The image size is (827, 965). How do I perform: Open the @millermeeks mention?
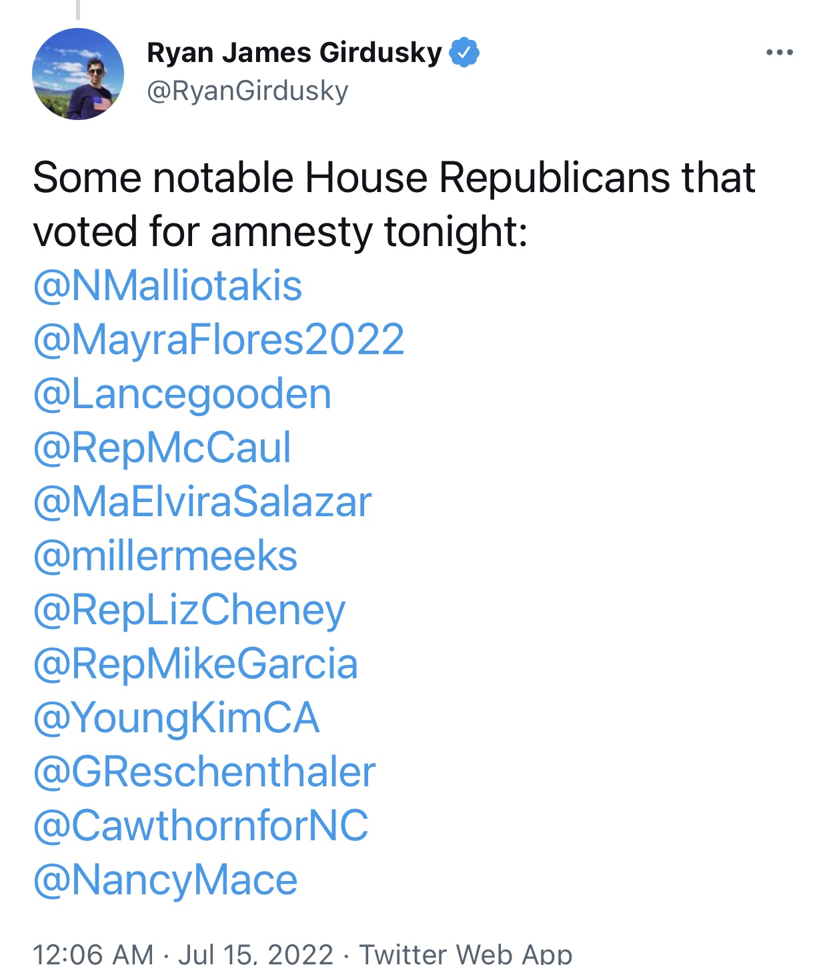pyautogui.click(x=165, y=556)
